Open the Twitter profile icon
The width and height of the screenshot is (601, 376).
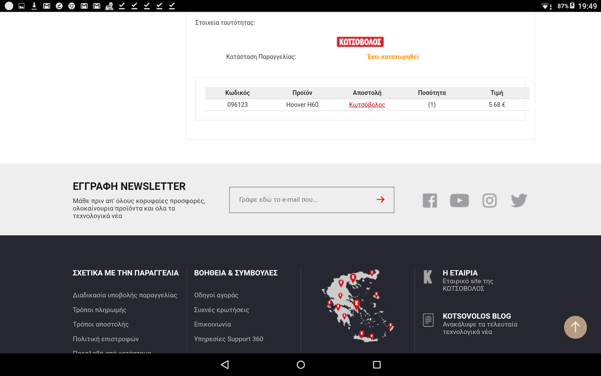(x=519, y=201)
